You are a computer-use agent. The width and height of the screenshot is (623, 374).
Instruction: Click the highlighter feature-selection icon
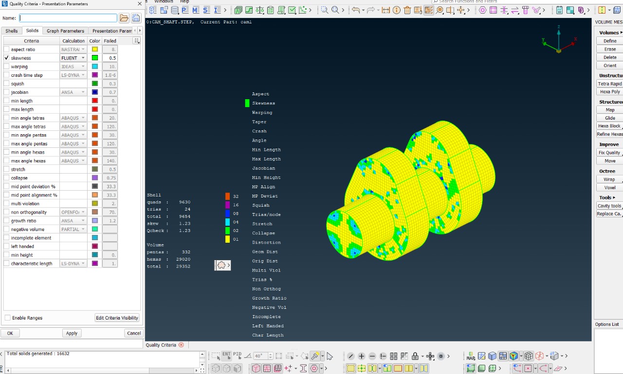click(x=315, y=356)
